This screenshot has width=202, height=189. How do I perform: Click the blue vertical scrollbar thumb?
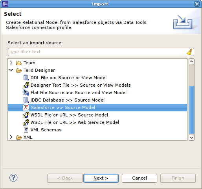(191, 110)
